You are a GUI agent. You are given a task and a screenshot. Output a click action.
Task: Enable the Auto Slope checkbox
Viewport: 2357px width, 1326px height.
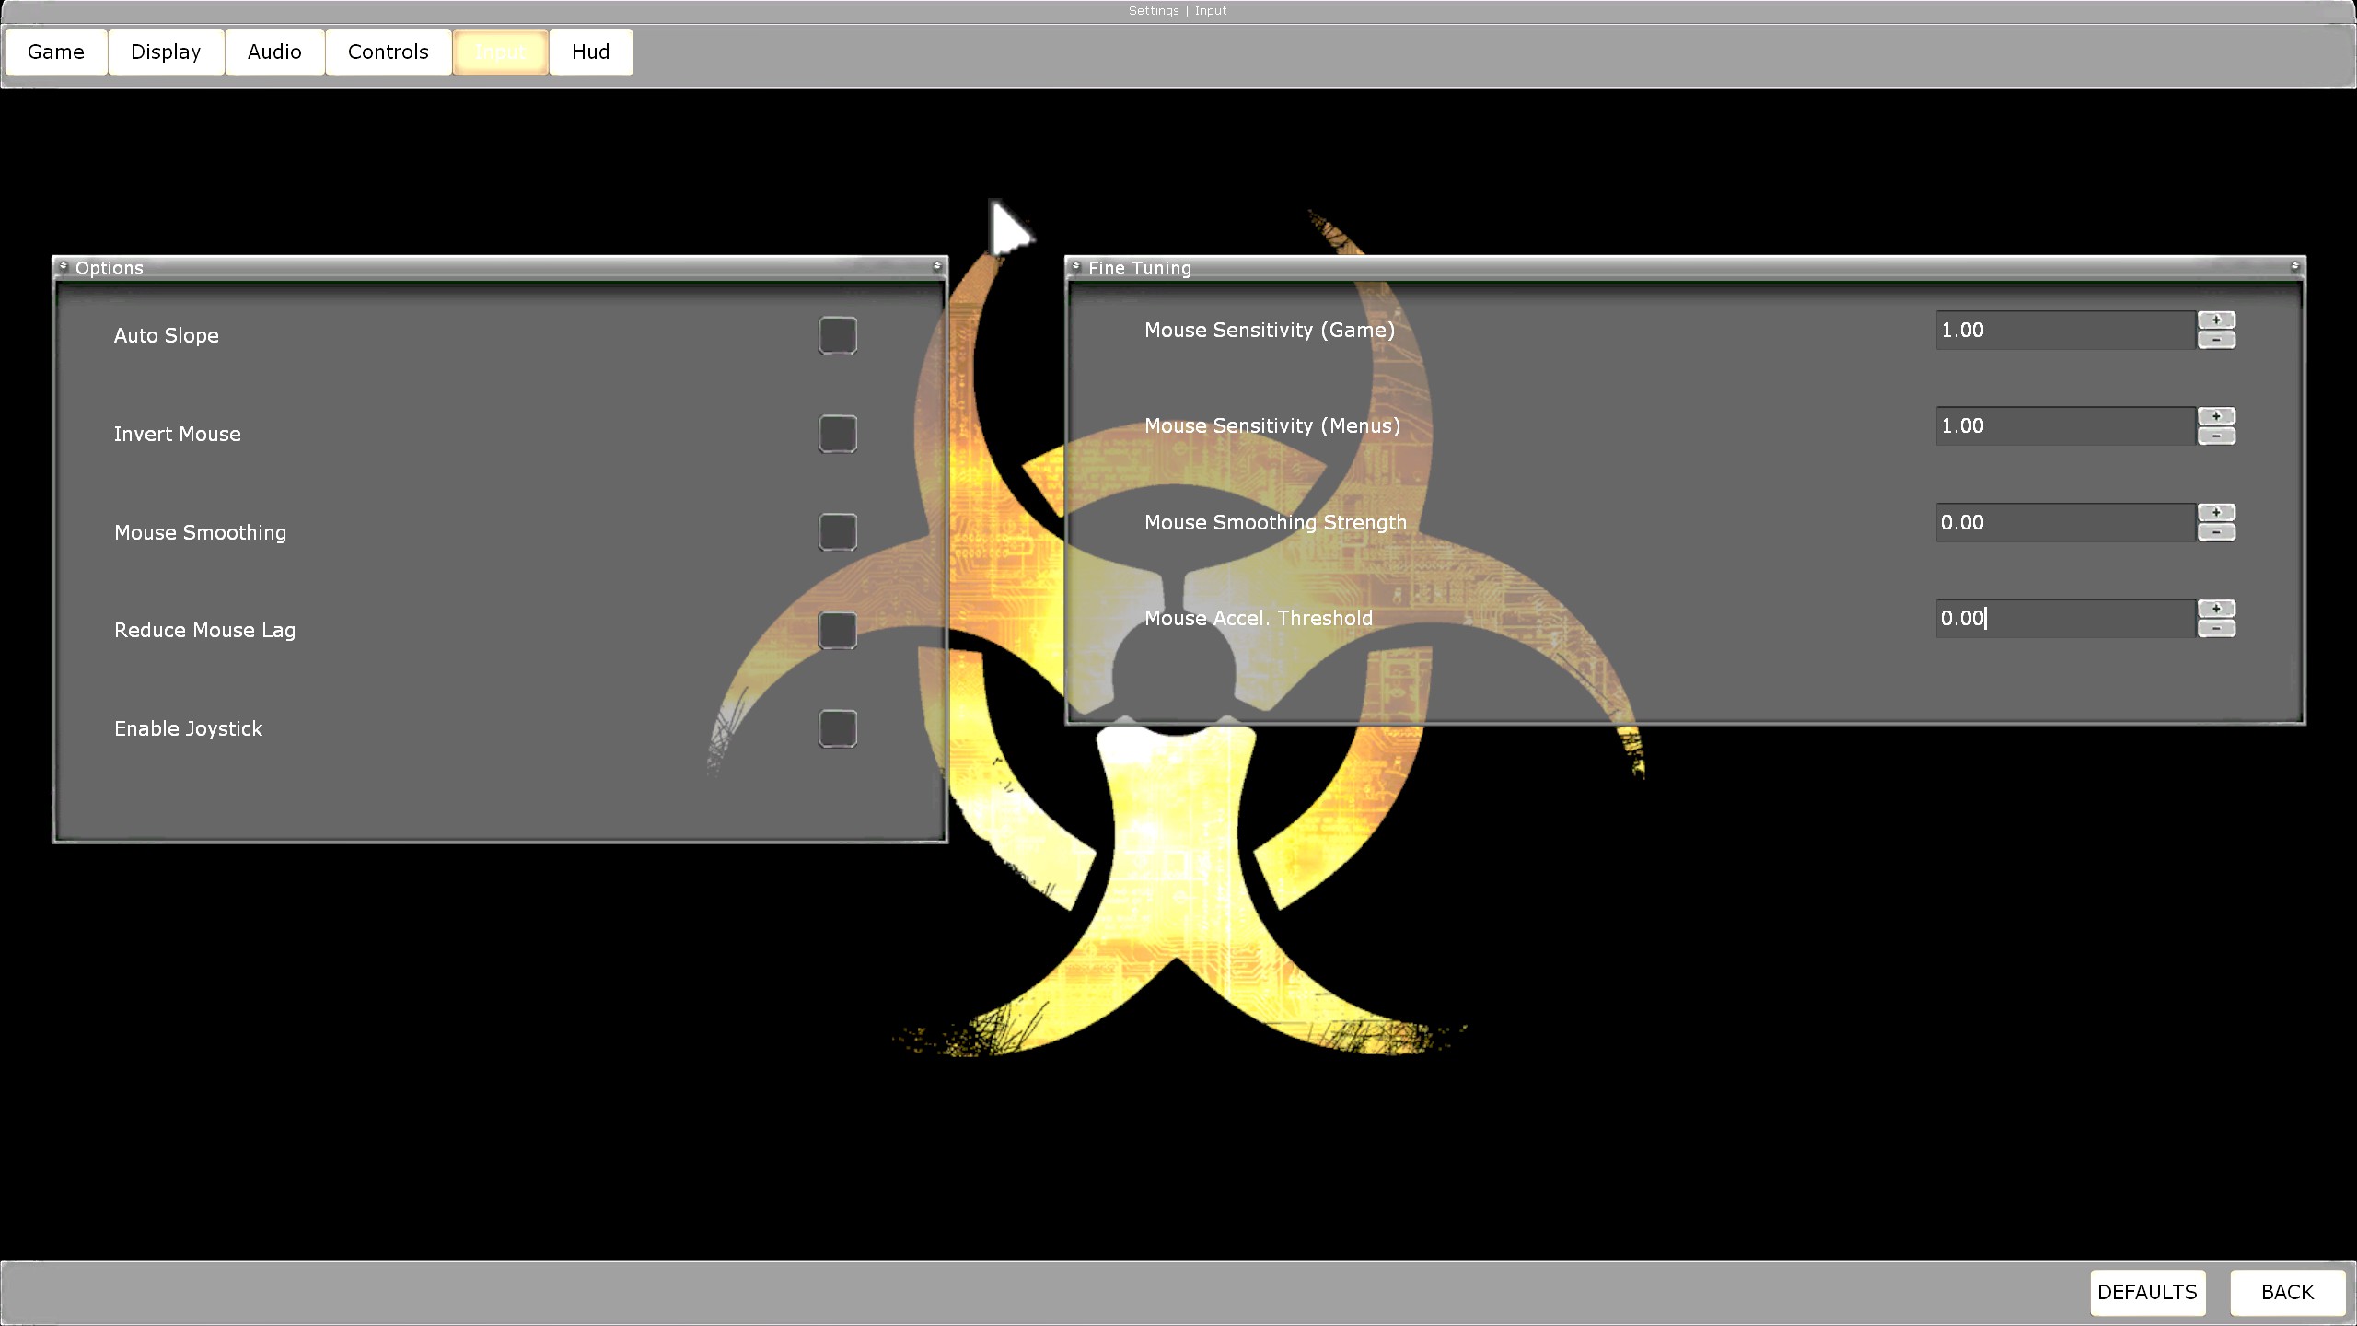tap(837, 335)
